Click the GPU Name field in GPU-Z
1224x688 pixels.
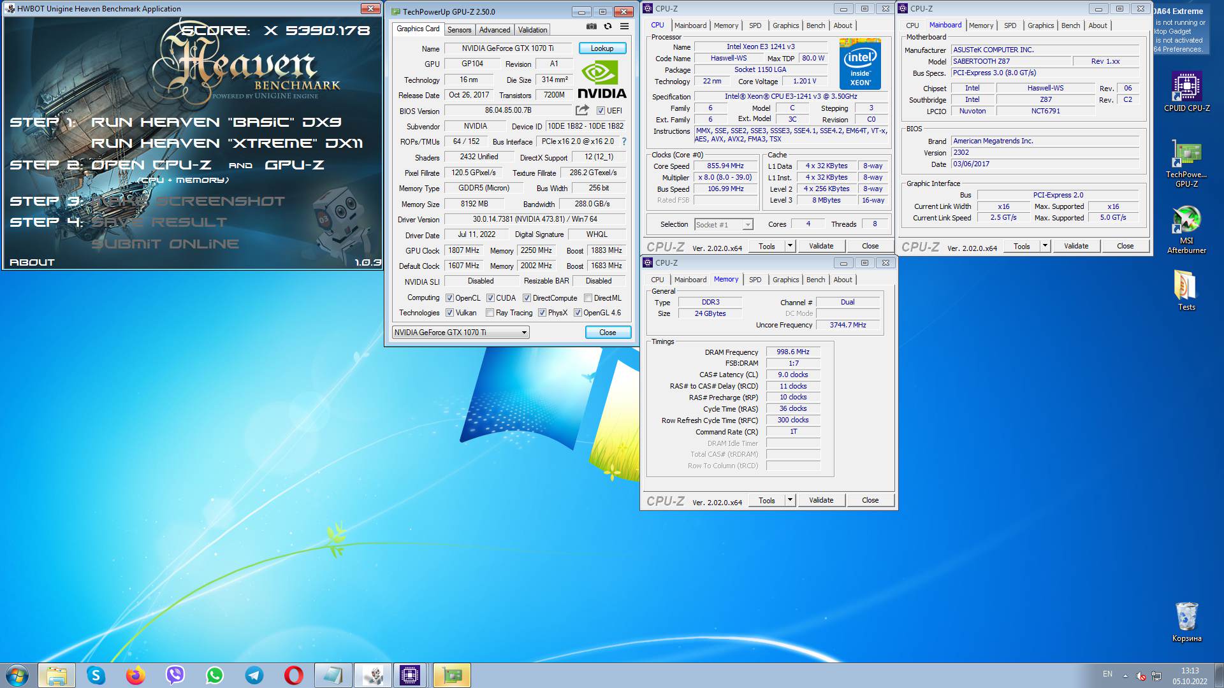[507, 48]
